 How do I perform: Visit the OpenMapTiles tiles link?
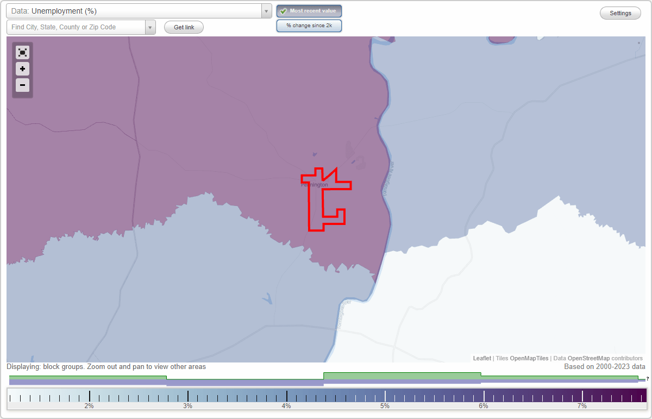point(529,358)
